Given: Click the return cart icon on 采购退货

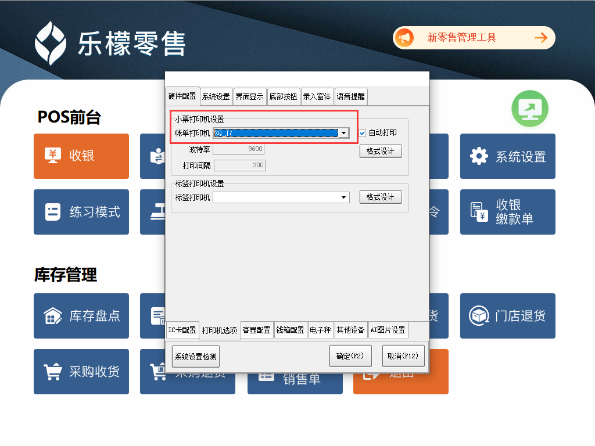Looking at the screenshot, I should tap(158, 373).
